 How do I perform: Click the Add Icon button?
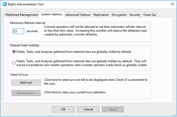point(26,83)
